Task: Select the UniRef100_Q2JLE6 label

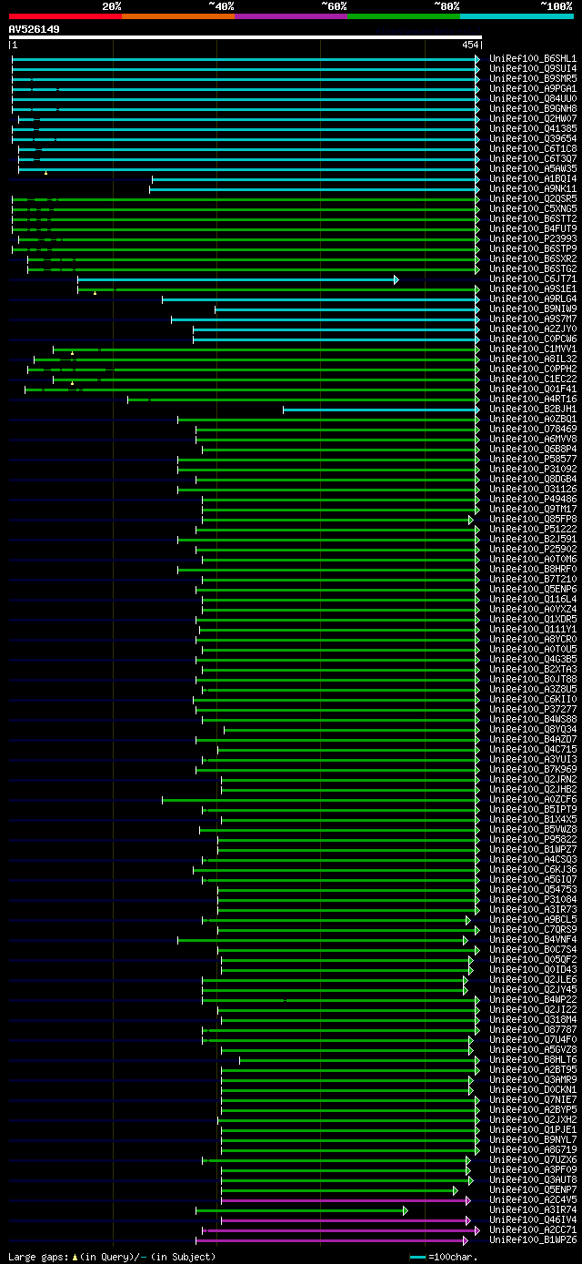Action: 533,979
